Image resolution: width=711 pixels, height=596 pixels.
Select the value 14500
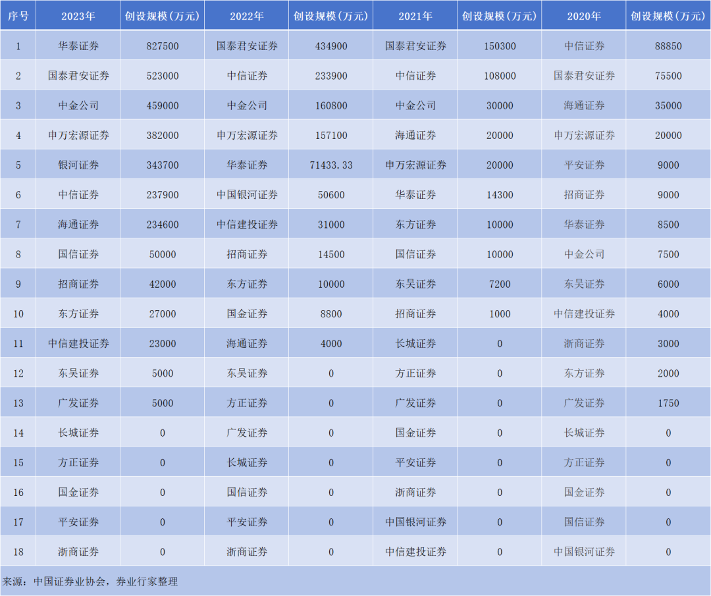pyautogui.click(x=331, y=254)
